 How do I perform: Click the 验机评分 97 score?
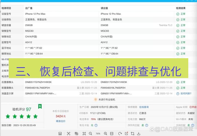tap(22, 109)
